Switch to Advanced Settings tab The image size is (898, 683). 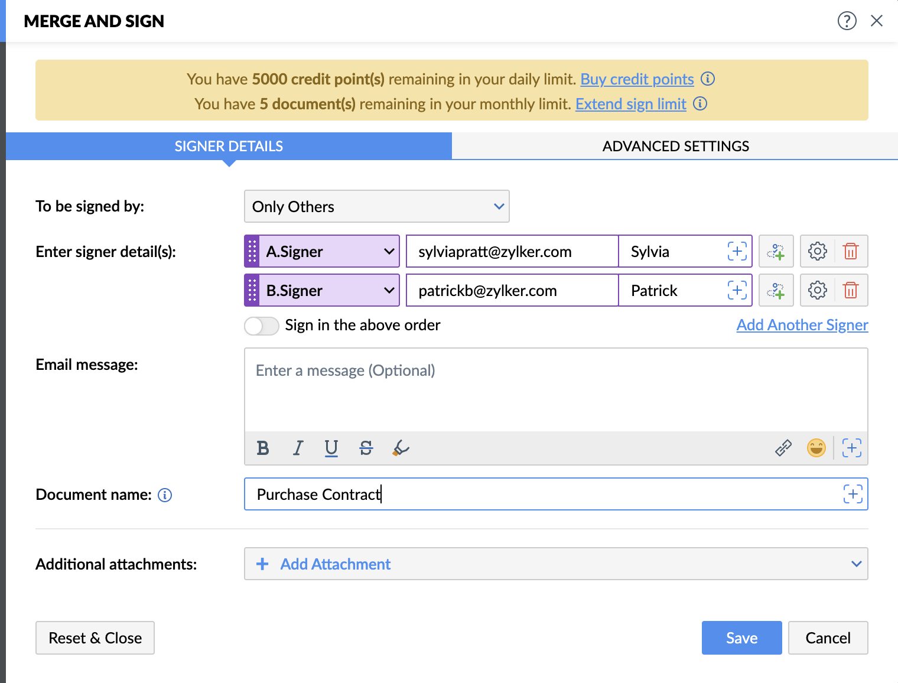tap(675, 146)
